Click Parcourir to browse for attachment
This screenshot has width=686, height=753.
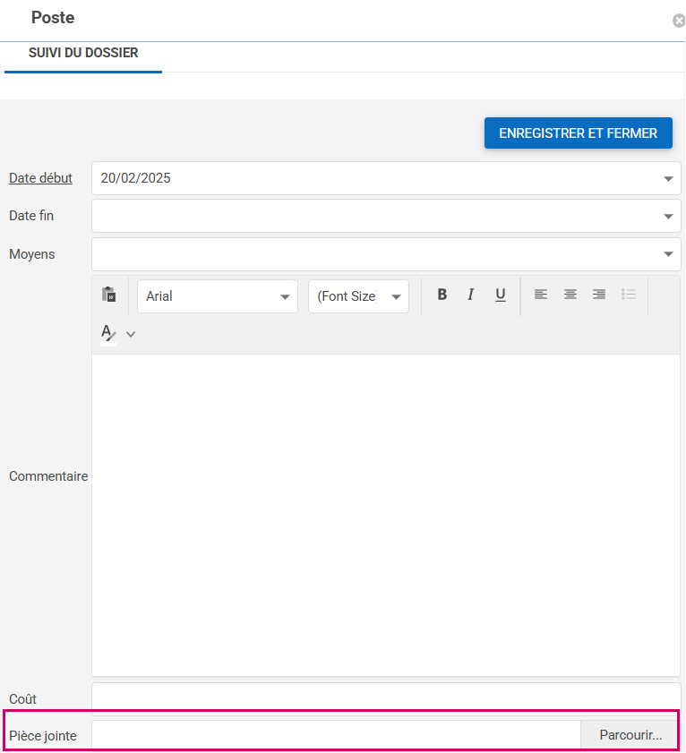(x=630, y=736)
